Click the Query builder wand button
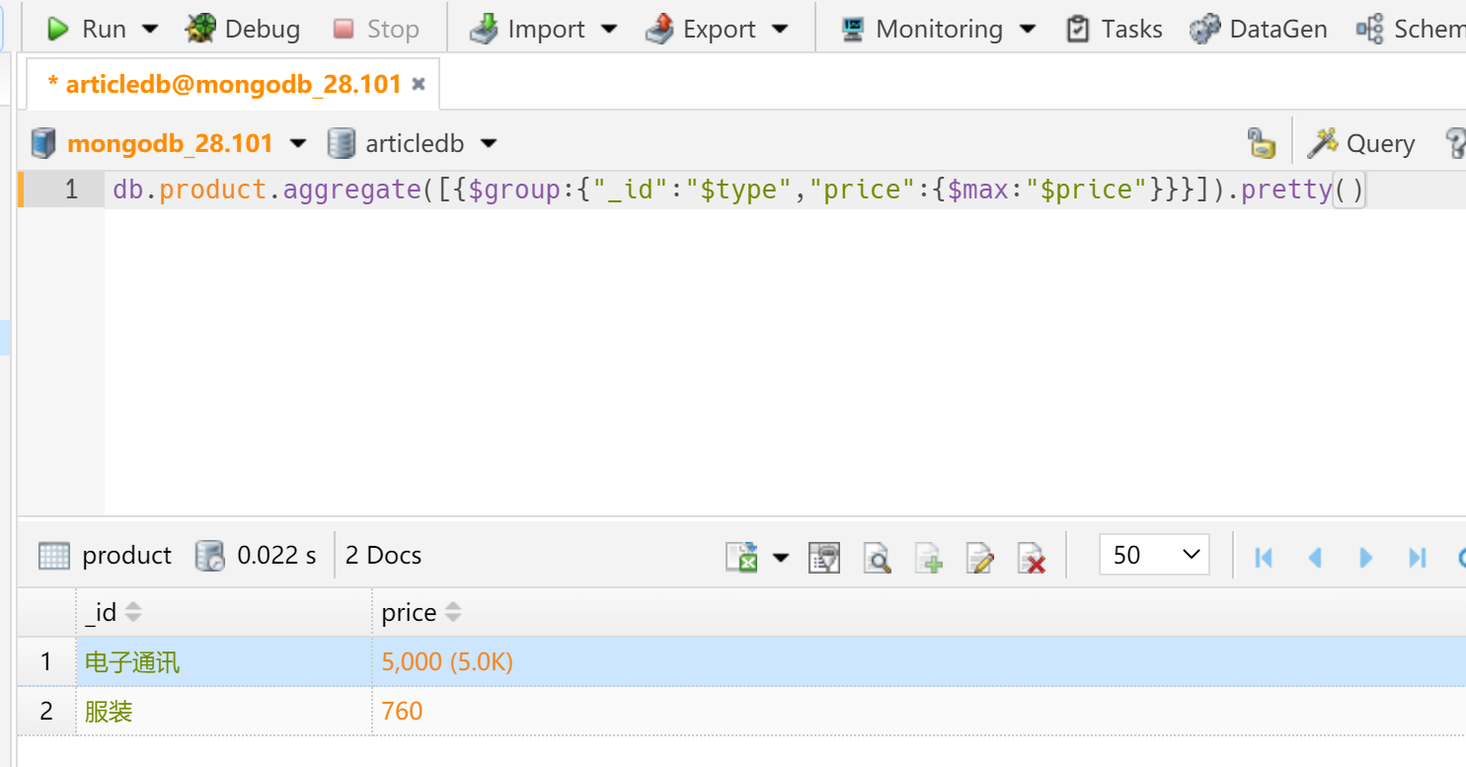The image size is (1466, 767). tap(1361, 144)
